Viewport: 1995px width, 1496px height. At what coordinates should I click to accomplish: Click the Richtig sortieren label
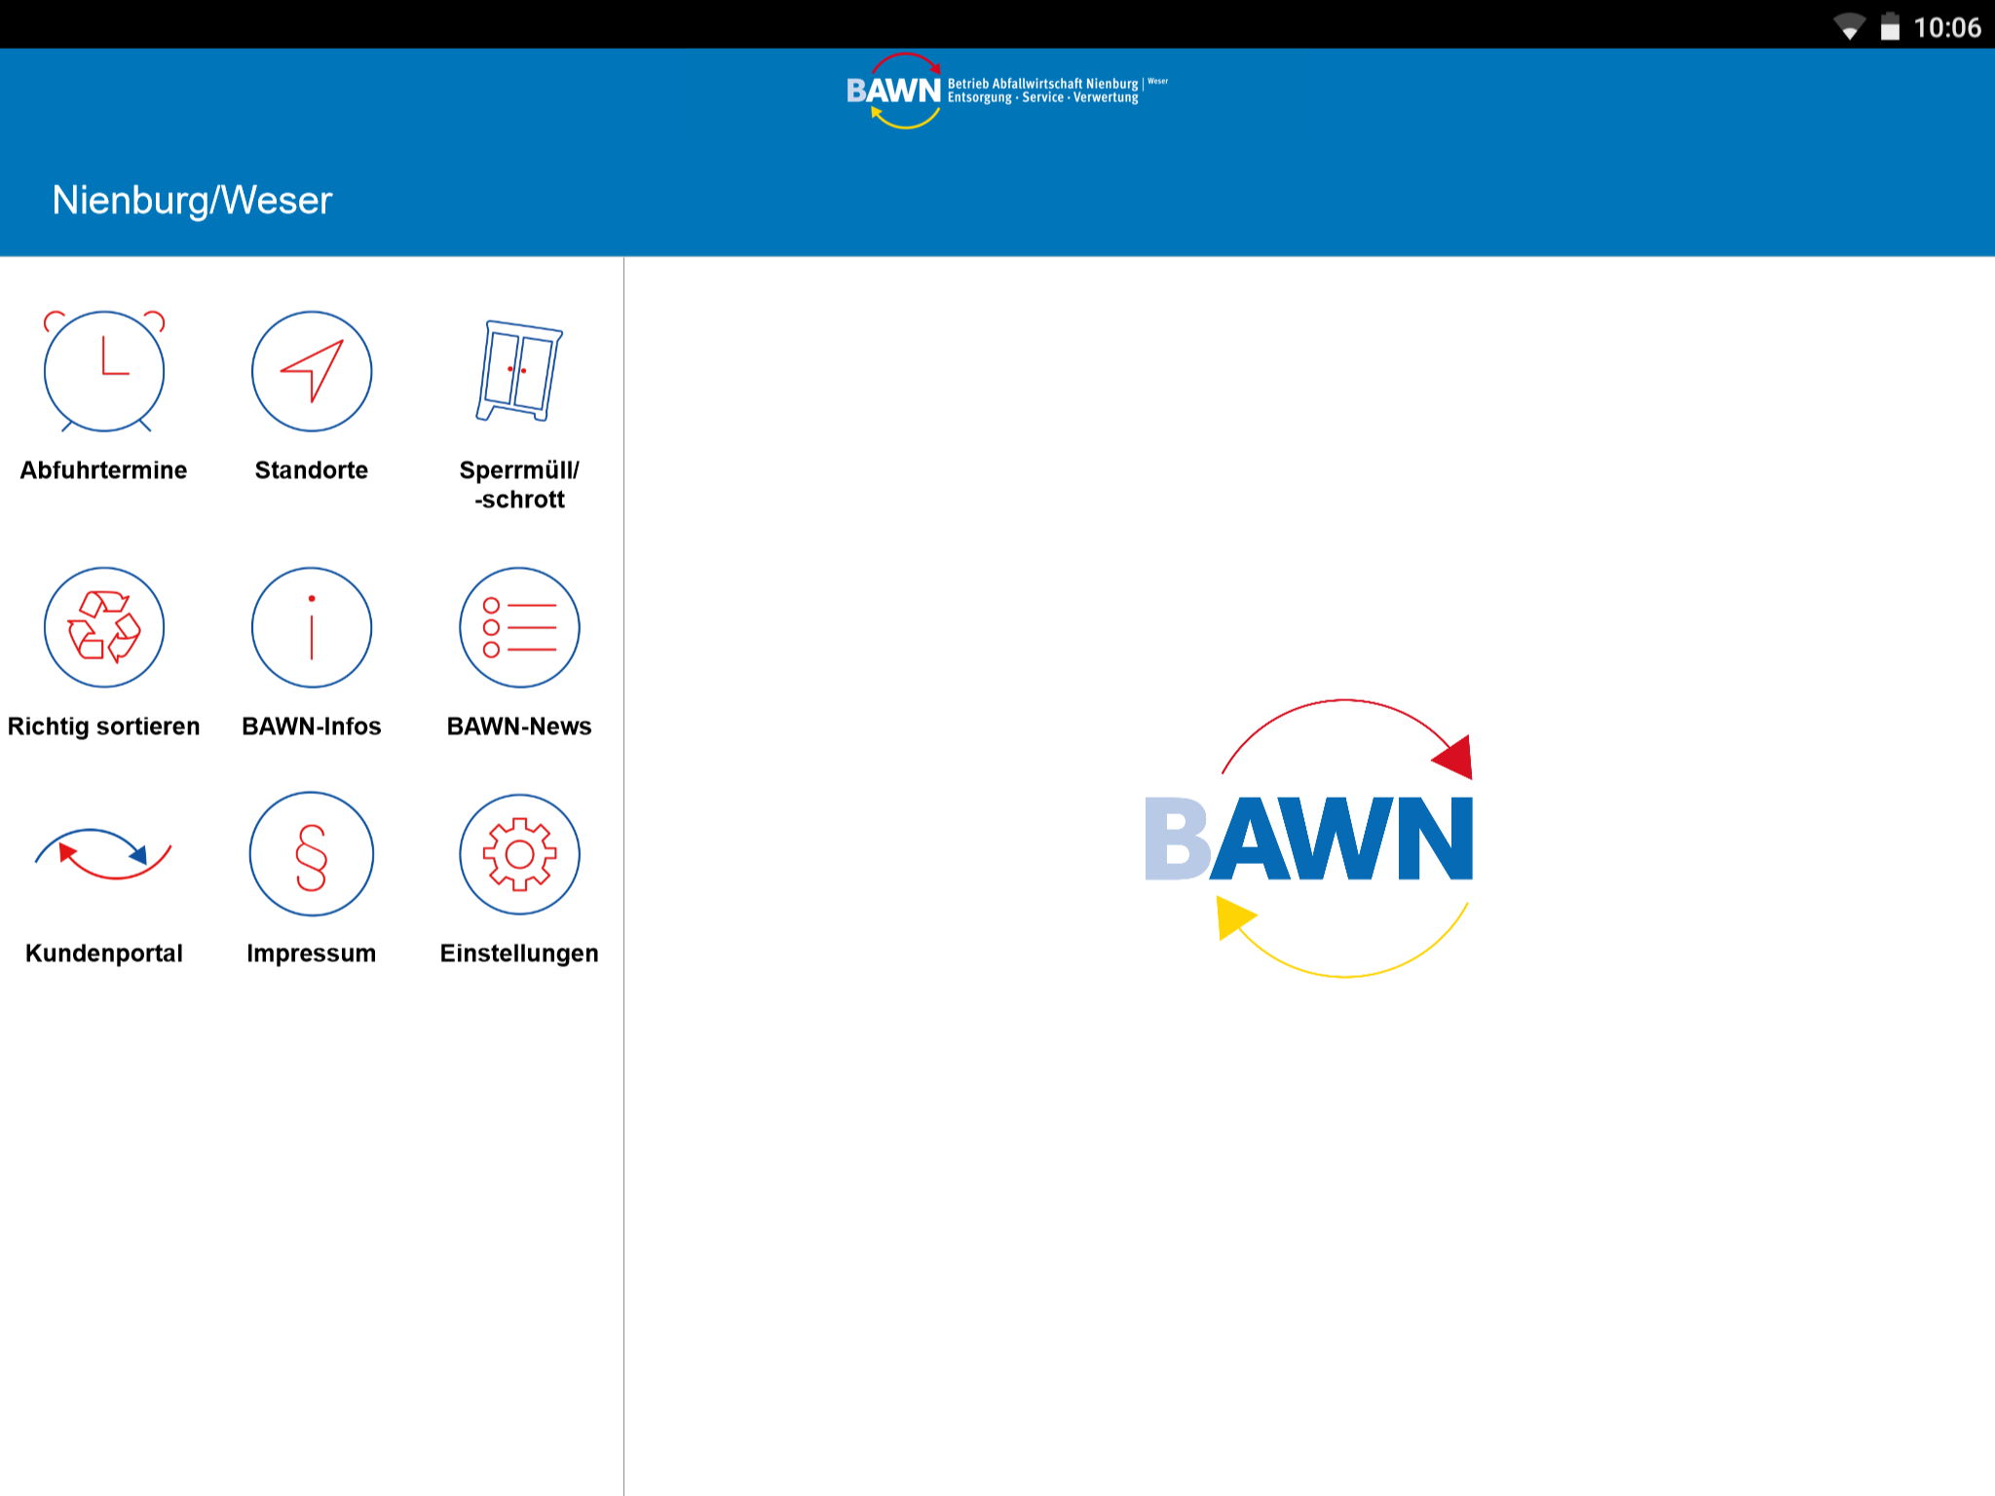click(x=104, y=727)
